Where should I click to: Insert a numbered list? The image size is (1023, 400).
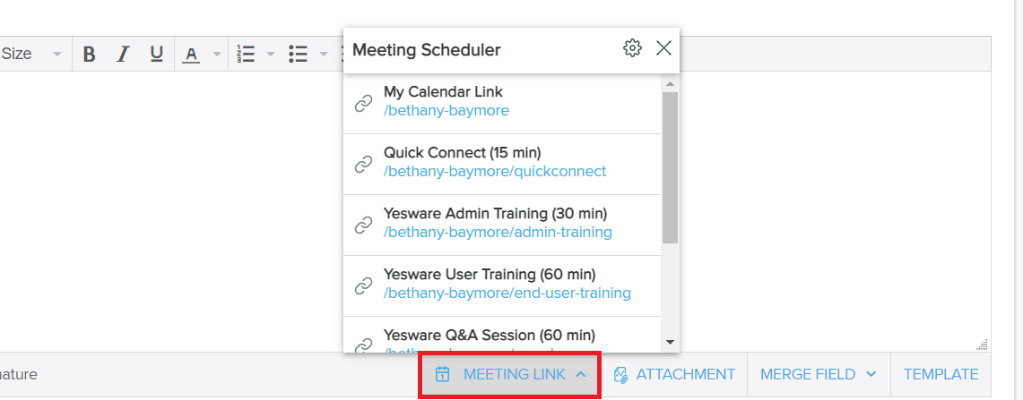pyautogui.click(x=246, y=54)
